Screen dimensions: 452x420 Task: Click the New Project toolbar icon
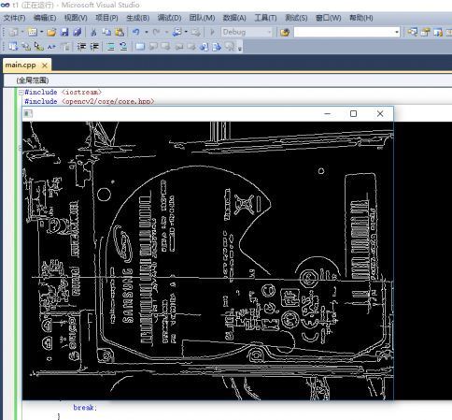(x=14, y=32)
